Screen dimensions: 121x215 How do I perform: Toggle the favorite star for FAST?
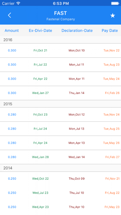pyautogui.click(x=113, y=15)
